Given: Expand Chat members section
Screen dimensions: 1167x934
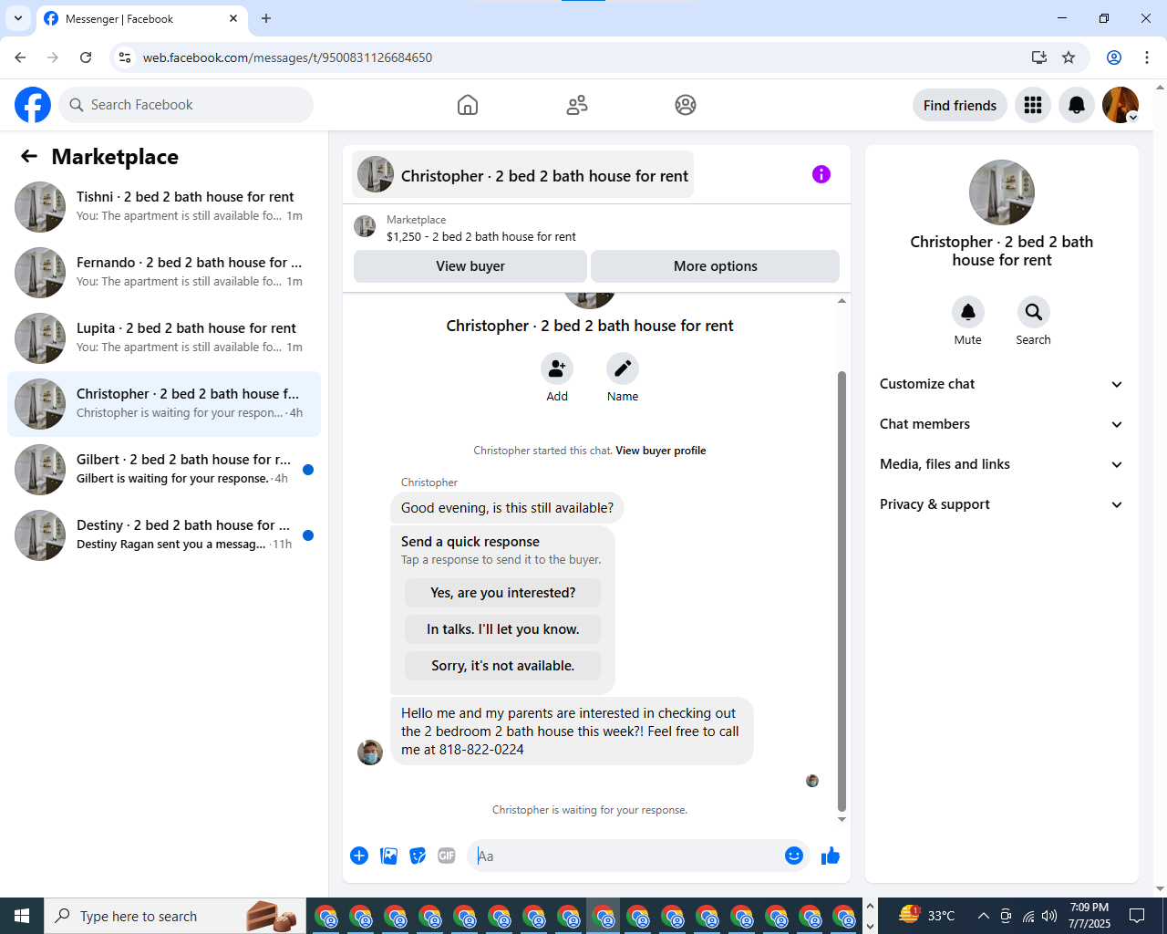Looking at the screenshot, I should pos(1002,424).
